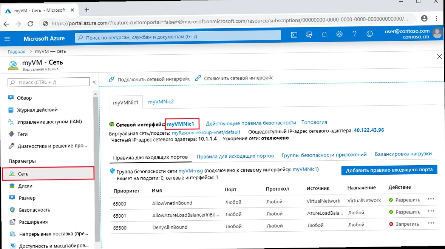Click the Azure search resources field
The width and height of the screenshot is (445, 249).
[x=178, y=37]
